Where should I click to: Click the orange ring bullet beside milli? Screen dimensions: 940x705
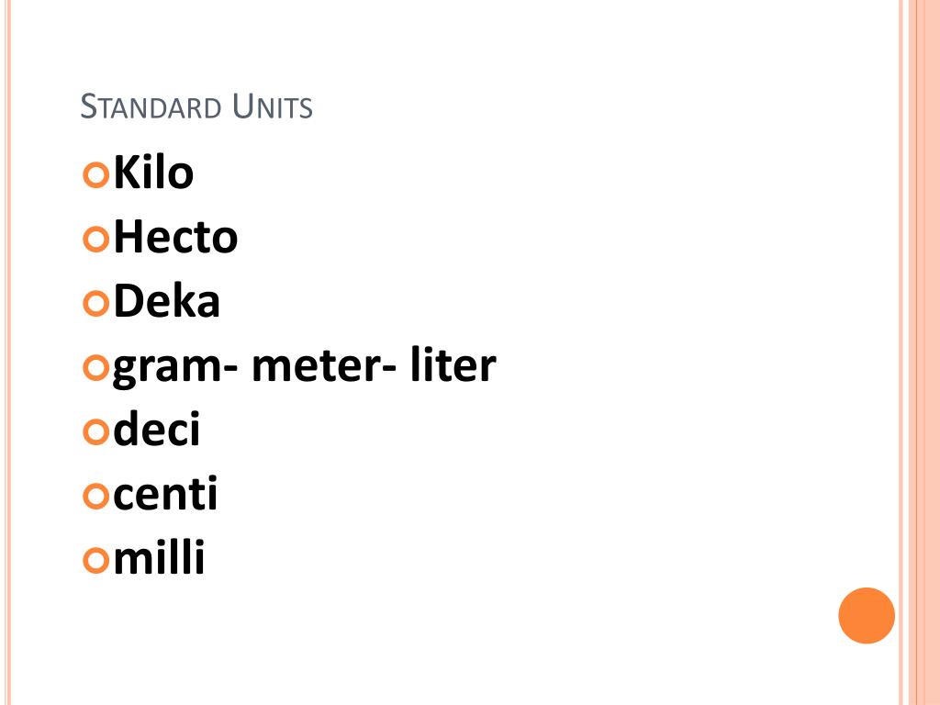click(x=95, y=560)
